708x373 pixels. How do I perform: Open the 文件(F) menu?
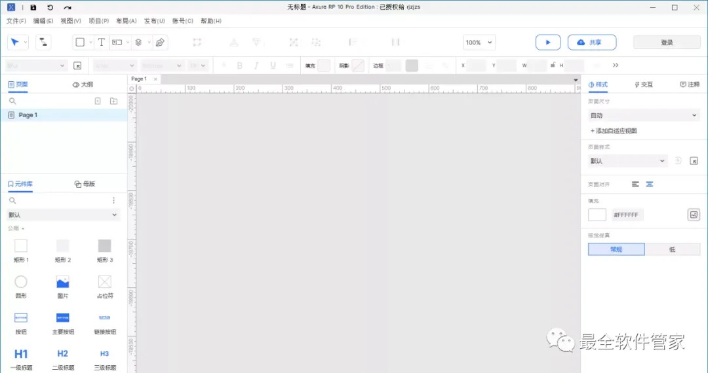[16, 21]
